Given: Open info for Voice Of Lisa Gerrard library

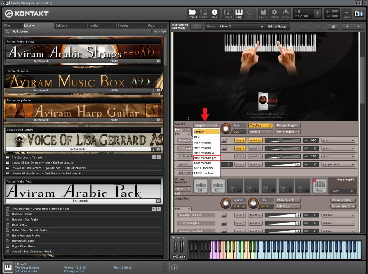Looking at the screenshot, I should tap(153, 149).
